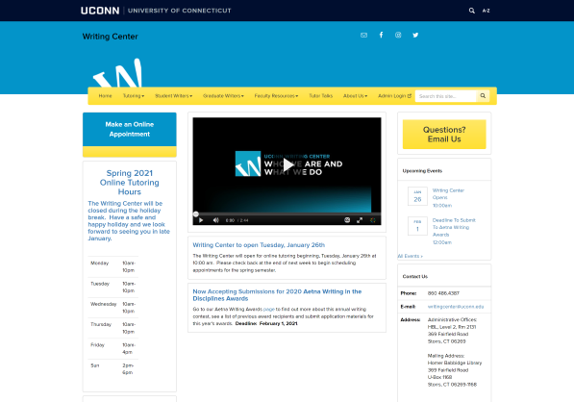Open Spring 2021 Online Tutoring Hours heading
This screenshot has width=574, height=402.
130,183
